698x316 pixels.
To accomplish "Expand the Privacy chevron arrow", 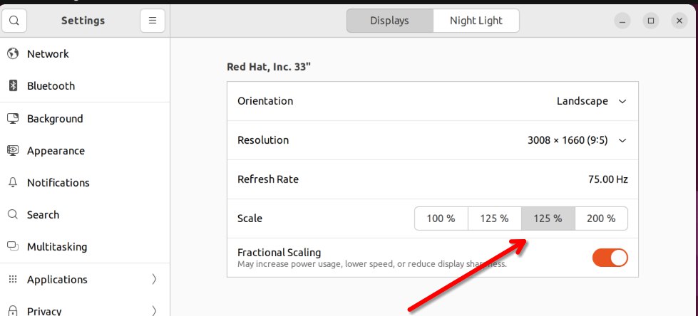I will tap(155, 311).
